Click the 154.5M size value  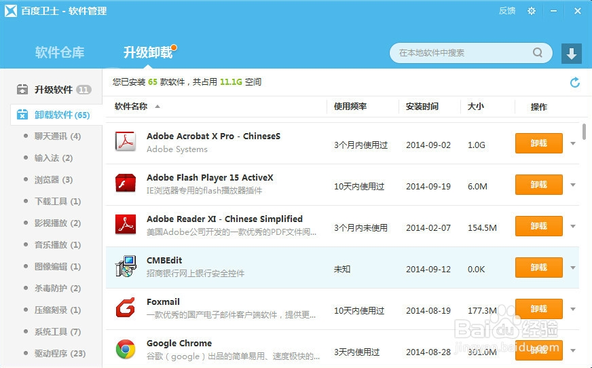tap(482, 228)
